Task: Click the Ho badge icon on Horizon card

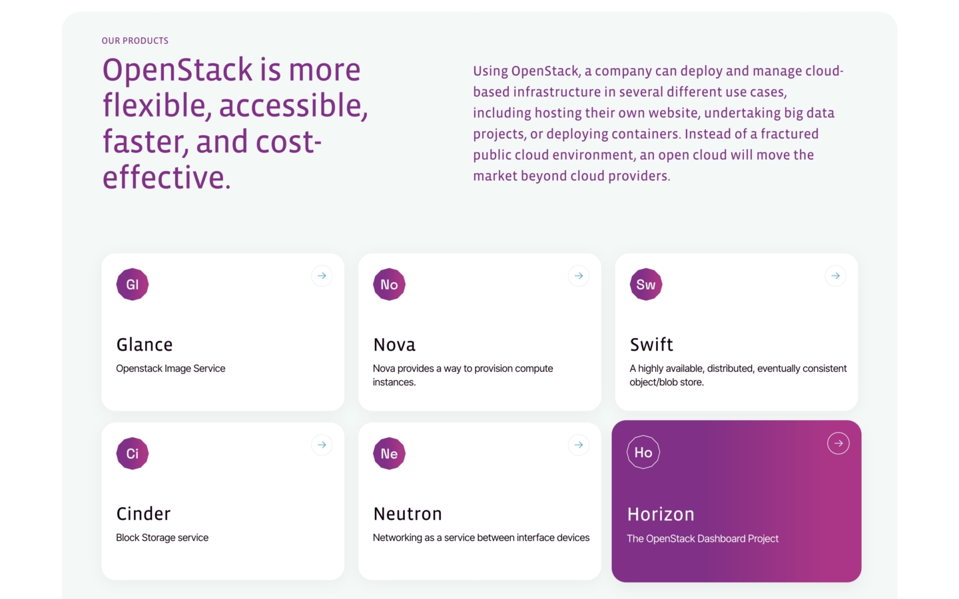Action: click(643, 452)
